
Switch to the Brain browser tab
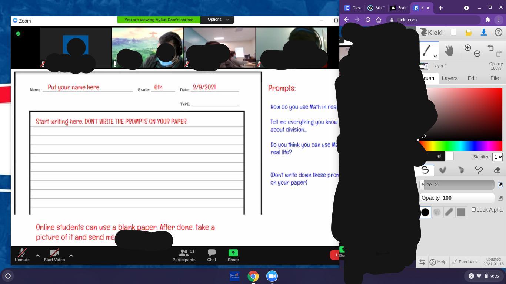(399, 8)
